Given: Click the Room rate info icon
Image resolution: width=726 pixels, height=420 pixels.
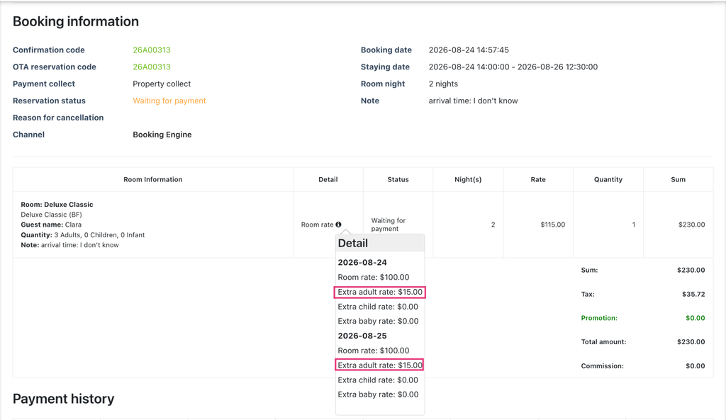Looking at the screenshot, I should (338, 225).
